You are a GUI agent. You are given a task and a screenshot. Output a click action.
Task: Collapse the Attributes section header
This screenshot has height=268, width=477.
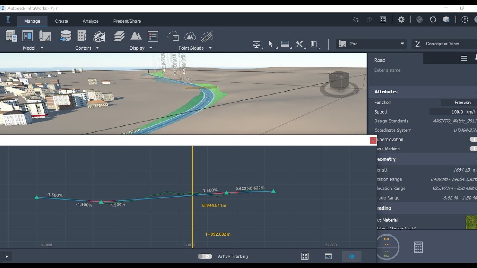pyautogui.click(x=423, y=92)
